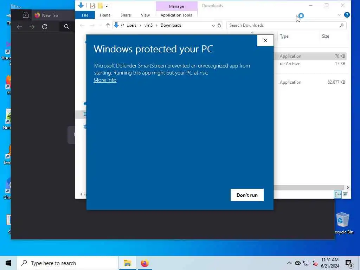Switch to the Share ribbon tab
The image size is (360, 270).
click(x=126, y=15)
